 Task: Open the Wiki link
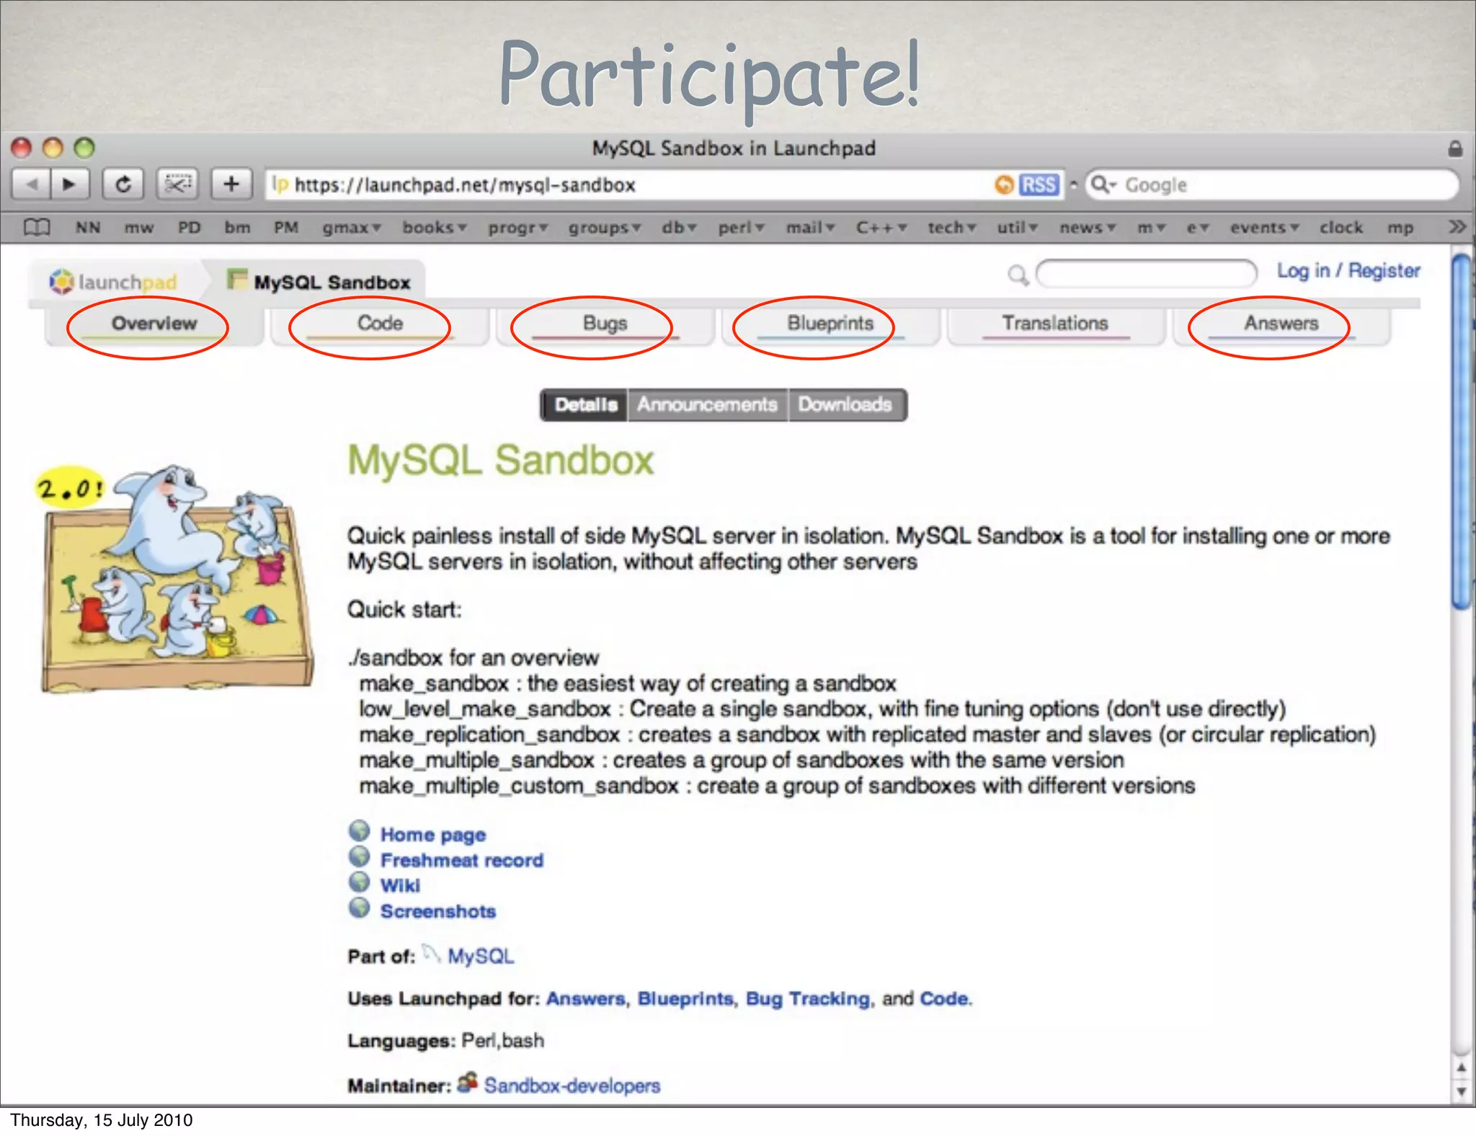[400, 886]
